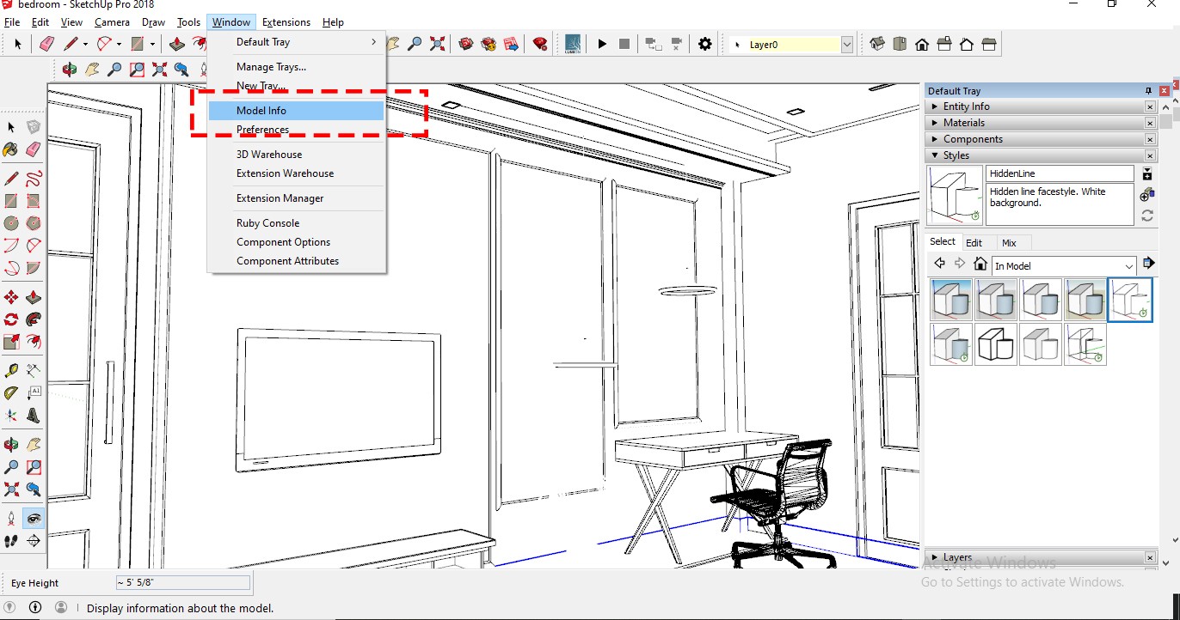Click the Eye Height input field
Viewport: 1180px width, 620px height.
pyautogui.click(x=182, y=583)
